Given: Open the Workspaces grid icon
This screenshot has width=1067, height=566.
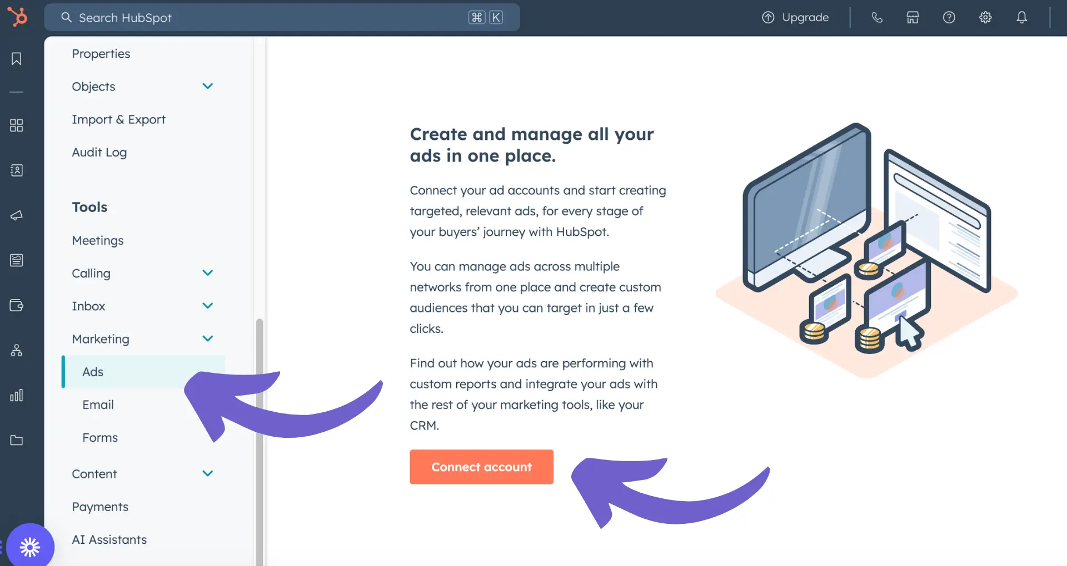Looking at the screenshot, I should 17,125.
